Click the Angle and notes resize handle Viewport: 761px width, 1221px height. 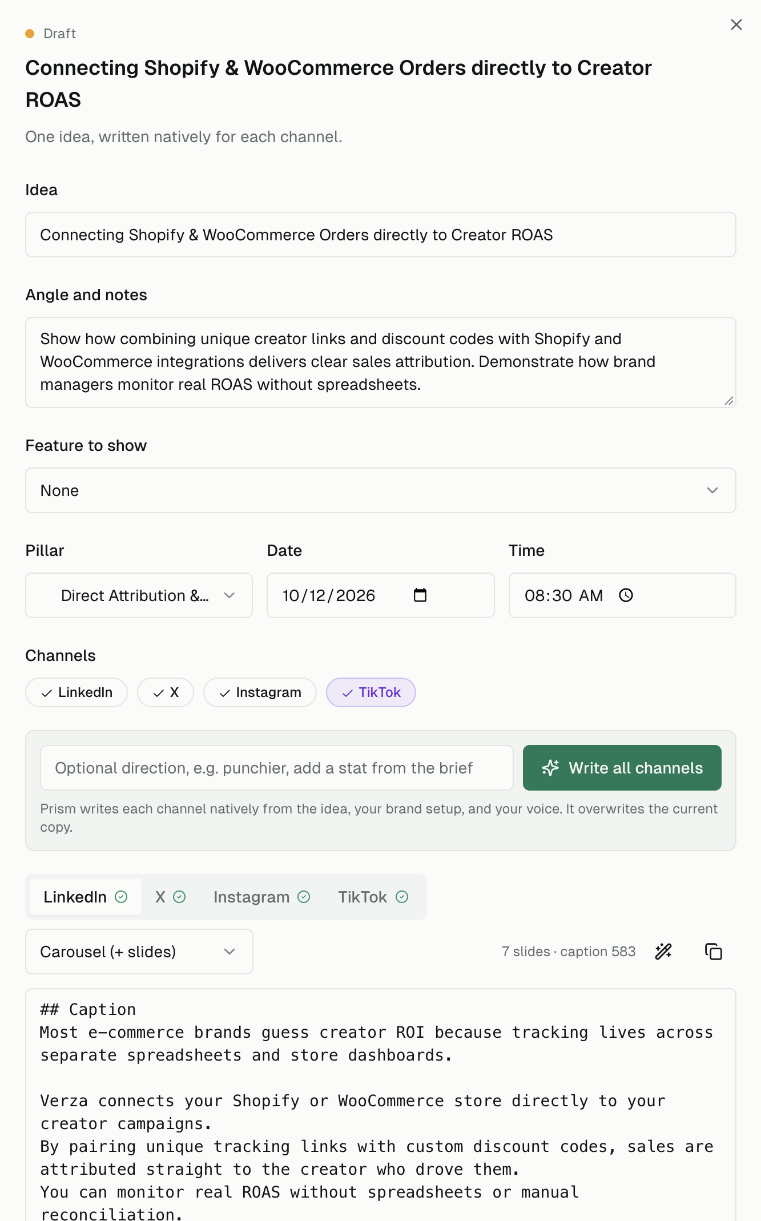(x=729, y=401)
